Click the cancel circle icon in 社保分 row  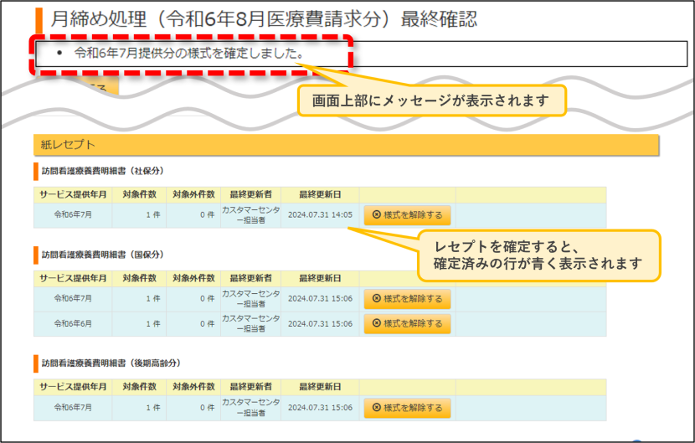tap(377, 214)
